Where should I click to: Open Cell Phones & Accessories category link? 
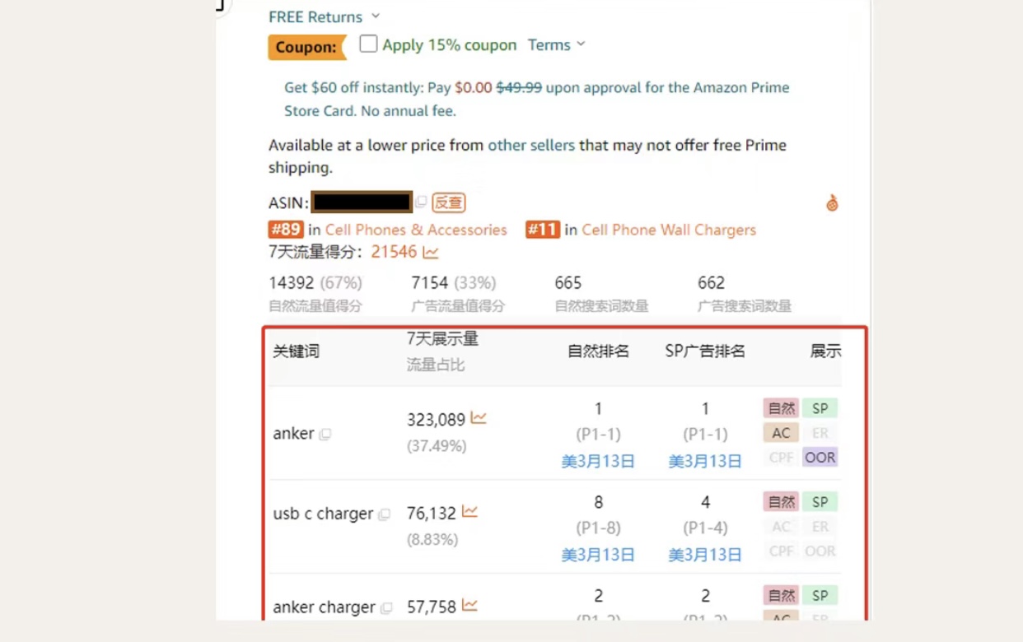[x=416, y=230]
